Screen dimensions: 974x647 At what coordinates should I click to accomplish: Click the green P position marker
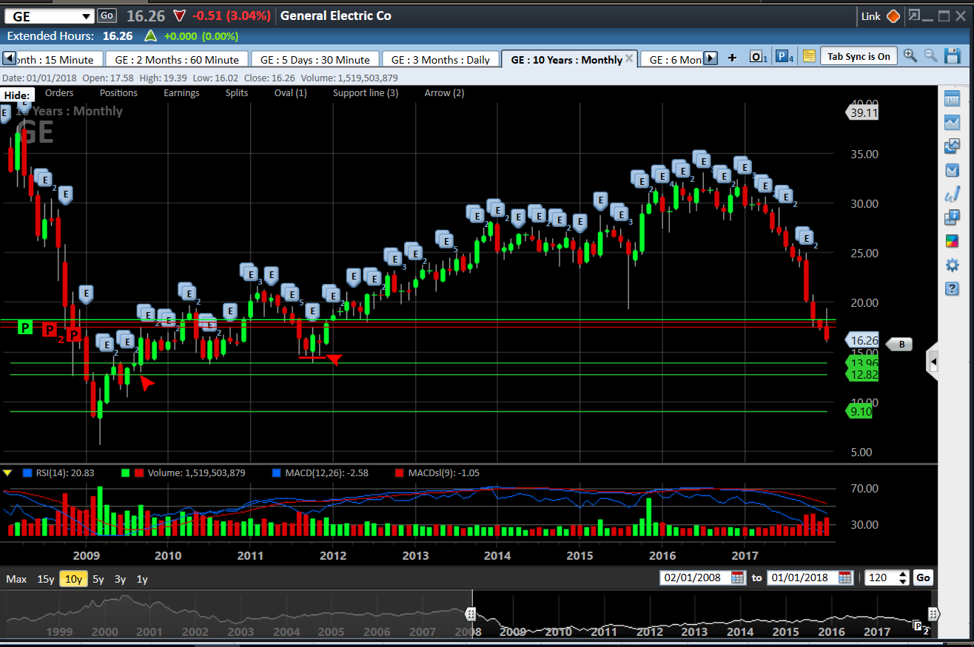[x=25, y=327]
